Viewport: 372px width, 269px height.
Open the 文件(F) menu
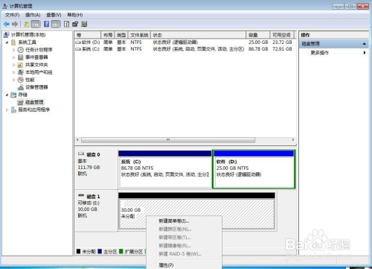[12, 15]
